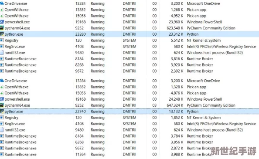Click the PID value 11364

click(80, 154)
